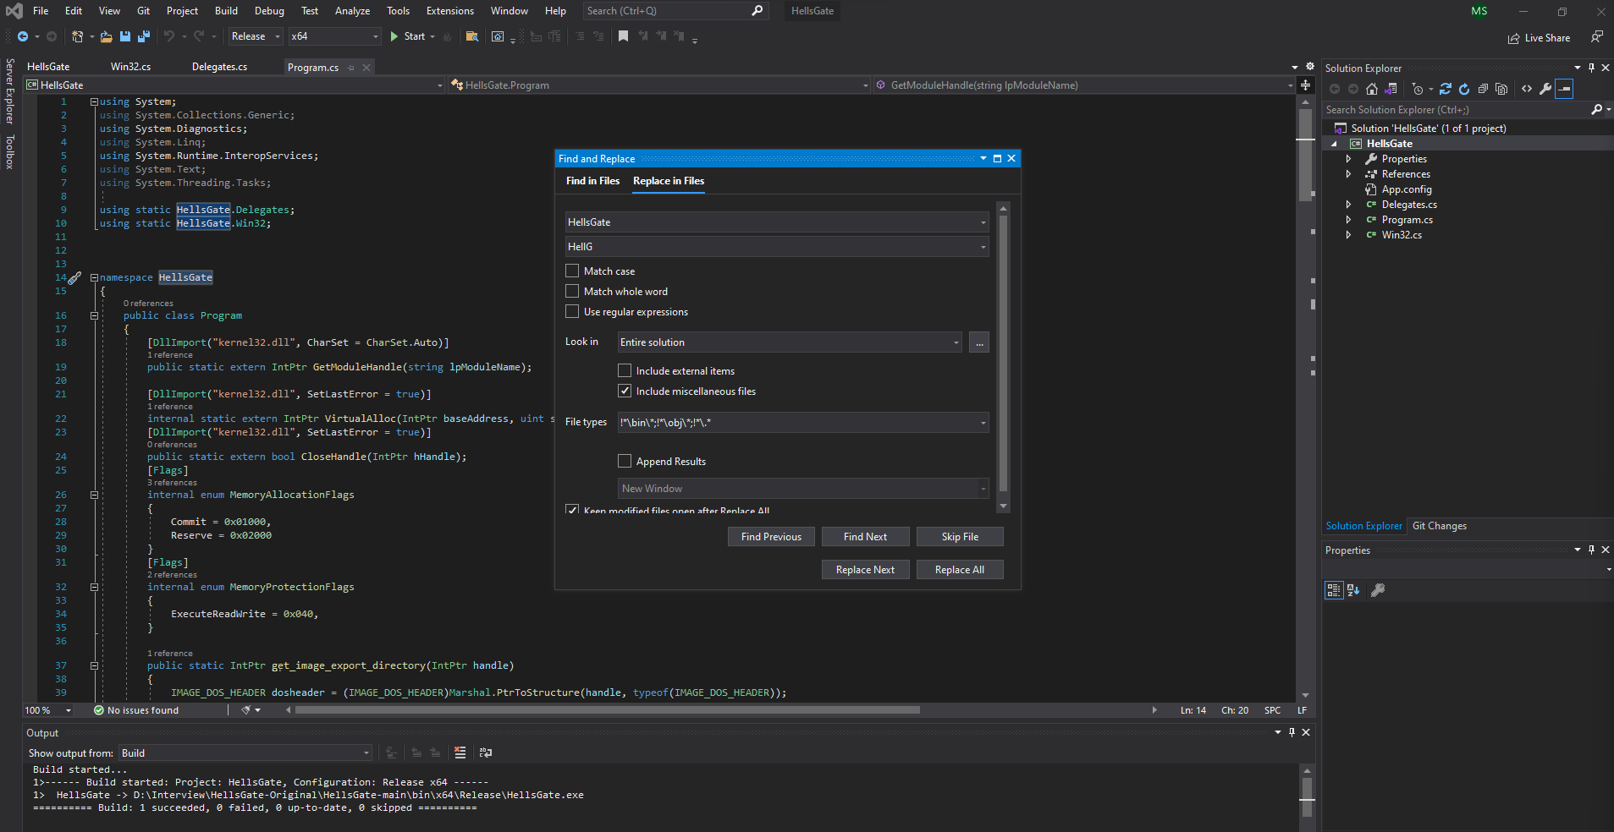
Task: Click Collapse All icon in Solution Explorer
Action: (1483, 89)
